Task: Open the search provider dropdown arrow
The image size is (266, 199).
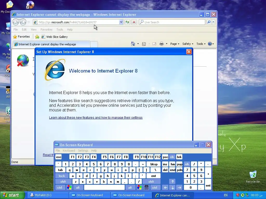Action: tap(214, 22)
